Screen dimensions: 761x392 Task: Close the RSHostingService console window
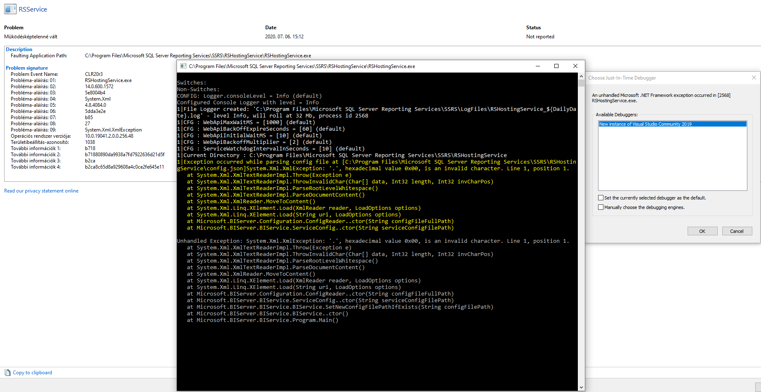click(x=575, y=66)
